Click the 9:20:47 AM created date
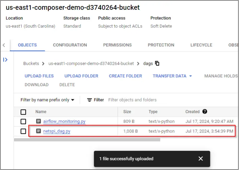239x170 pixels. pyautogui.click(x=209, y=121)
